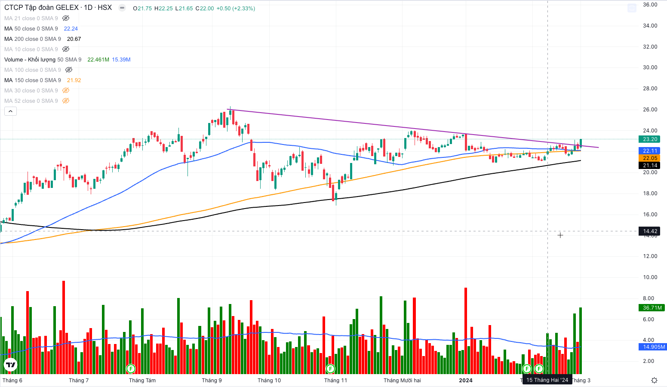The width and height of the screenshot is (667, 387).
Task: Open chart settings gear icon
Action: 654,380
